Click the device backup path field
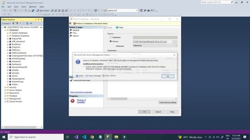This screenshot has width=250, height=140. coord(150,42)
